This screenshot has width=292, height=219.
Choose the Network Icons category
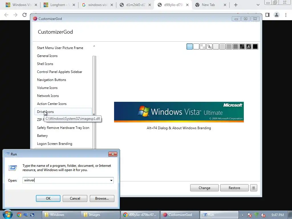click(x=48, y=96)
